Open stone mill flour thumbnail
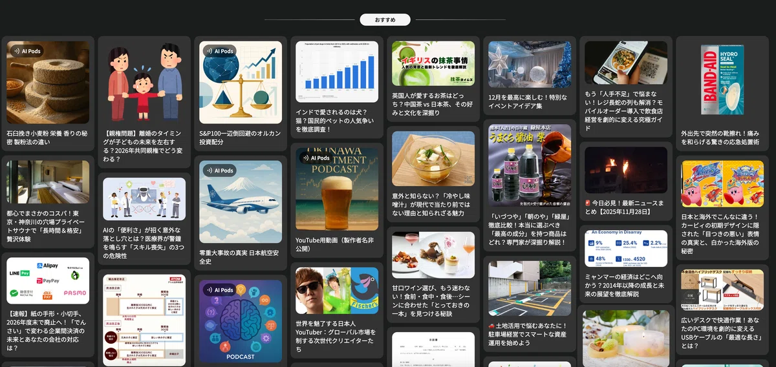 tap(48, 82)
